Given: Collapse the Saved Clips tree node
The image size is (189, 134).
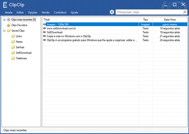Looking at the screenshot, I should point(4,31).
